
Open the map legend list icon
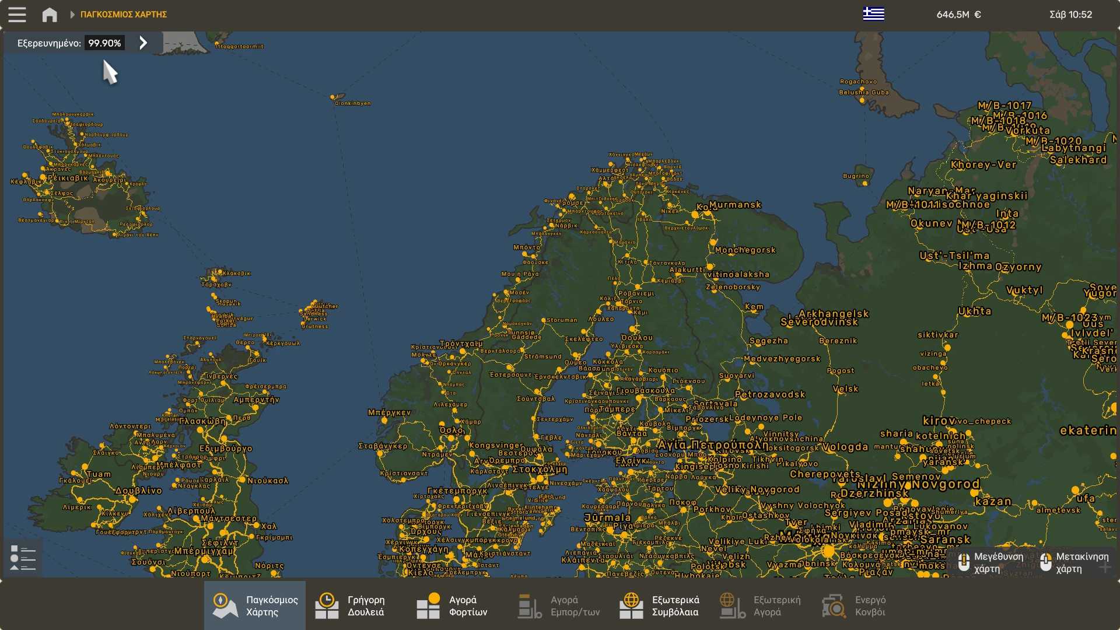tap(23, 558)
